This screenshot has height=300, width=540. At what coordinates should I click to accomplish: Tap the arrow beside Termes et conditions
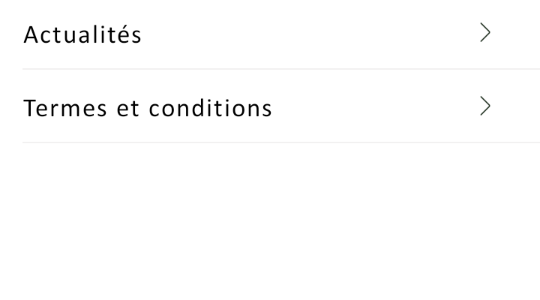click(485, 107)
